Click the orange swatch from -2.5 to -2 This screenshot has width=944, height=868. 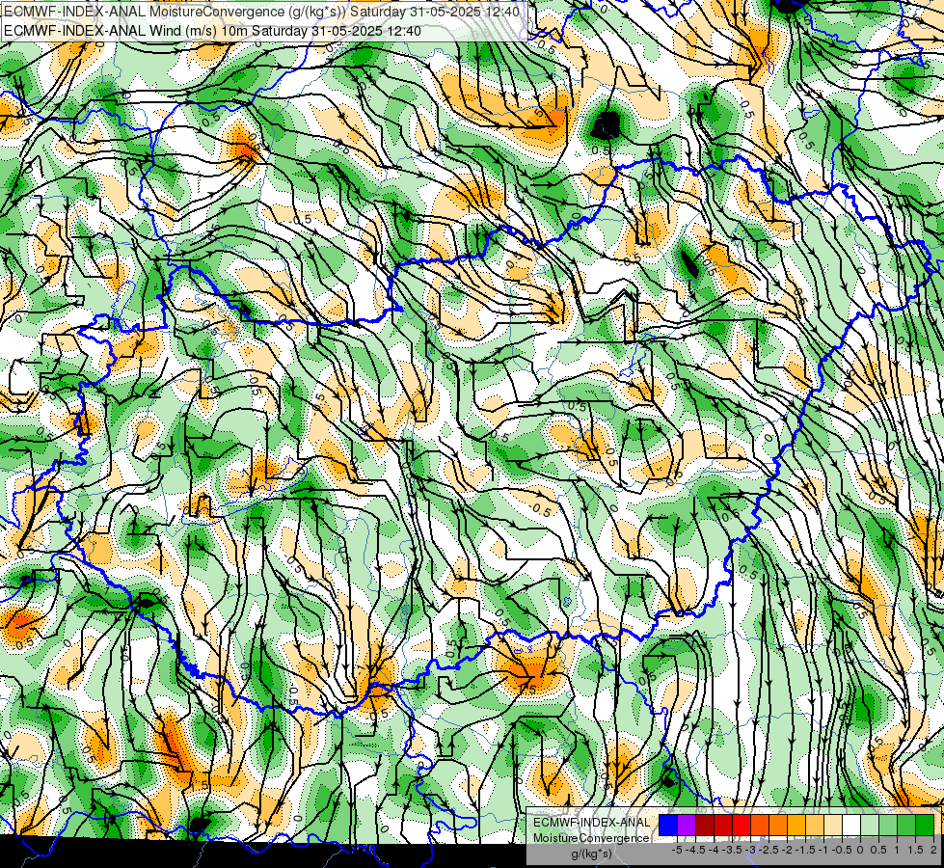click(778, 826)
